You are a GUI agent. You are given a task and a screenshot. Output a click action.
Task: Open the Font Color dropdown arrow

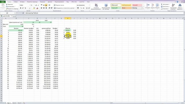pos(39,8)
